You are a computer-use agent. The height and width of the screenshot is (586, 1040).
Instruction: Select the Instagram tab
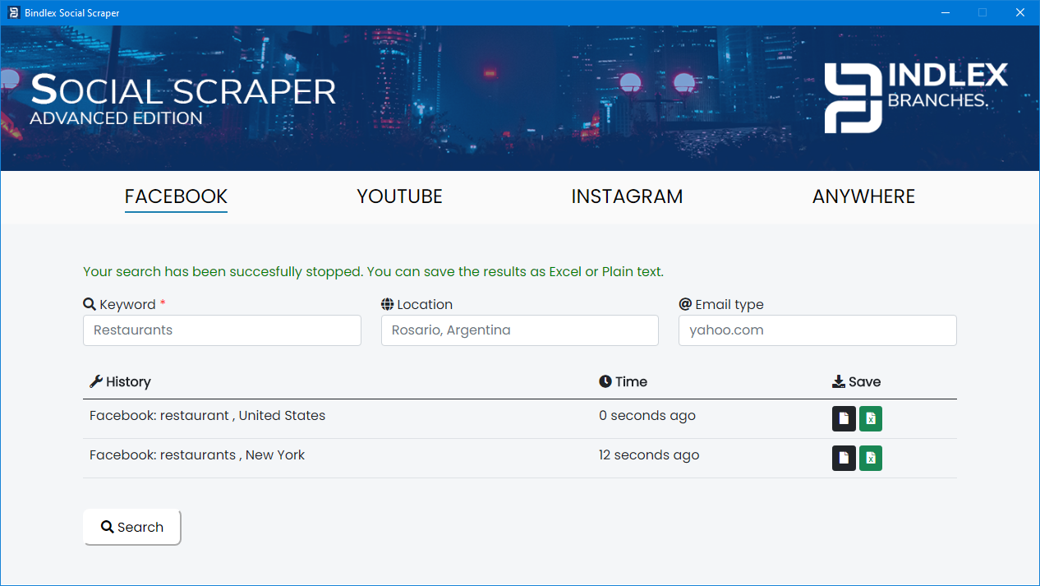point(627,196)
